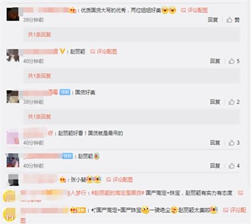Open 评论配图 image beside 赵丽颖 comment
Image resolution: width=251 pixels, height=224 pixels.
pos(104,51)
